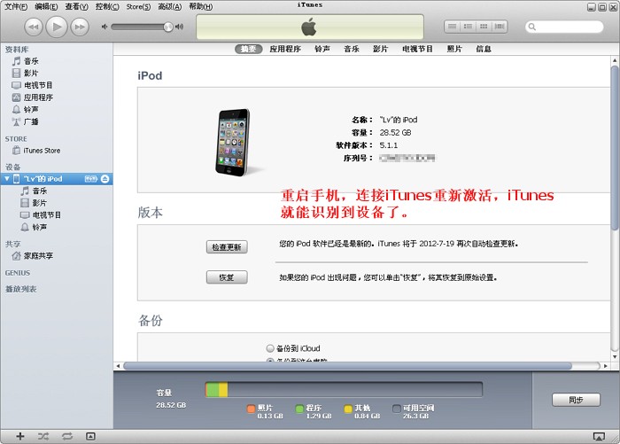Viewport: 620px width, 444px height.
Task: Switch to Cover Flow view
Action: tap(500, 27)
